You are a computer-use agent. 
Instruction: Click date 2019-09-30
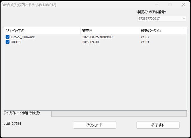click(x=90, y=42)
